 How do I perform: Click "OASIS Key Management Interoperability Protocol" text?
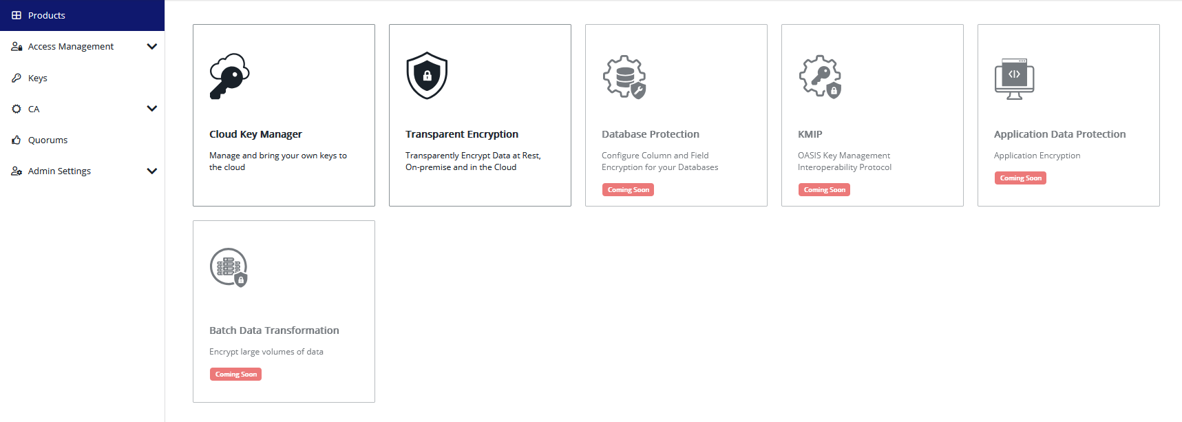coord(845,161)
